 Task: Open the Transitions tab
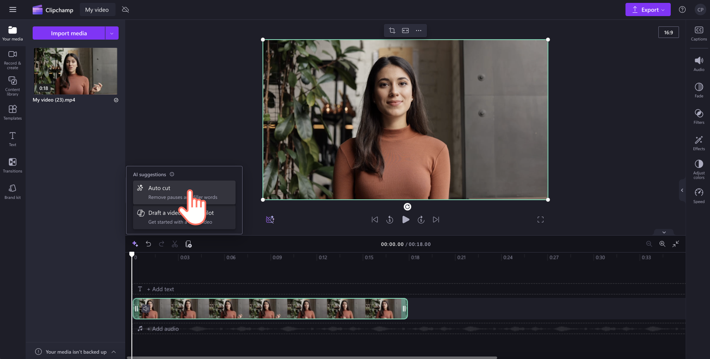[x=13, y=165]
